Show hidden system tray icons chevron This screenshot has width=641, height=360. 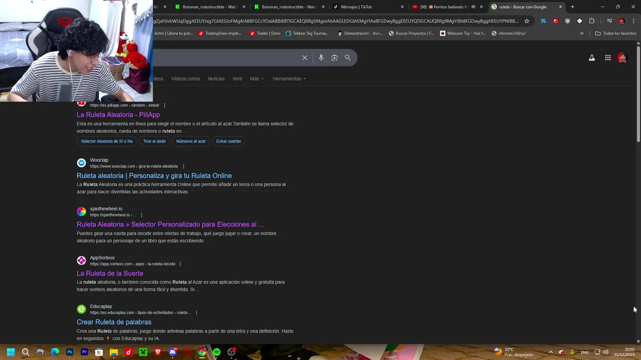click(x=550, y=352)
